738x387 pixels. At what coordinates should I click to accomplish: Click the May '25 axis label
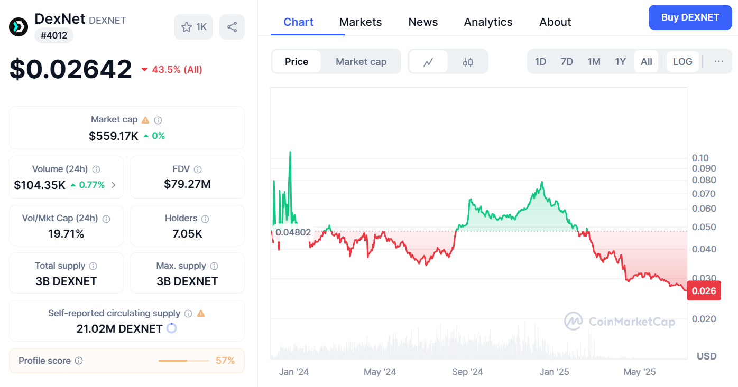[x=640, y=372]
